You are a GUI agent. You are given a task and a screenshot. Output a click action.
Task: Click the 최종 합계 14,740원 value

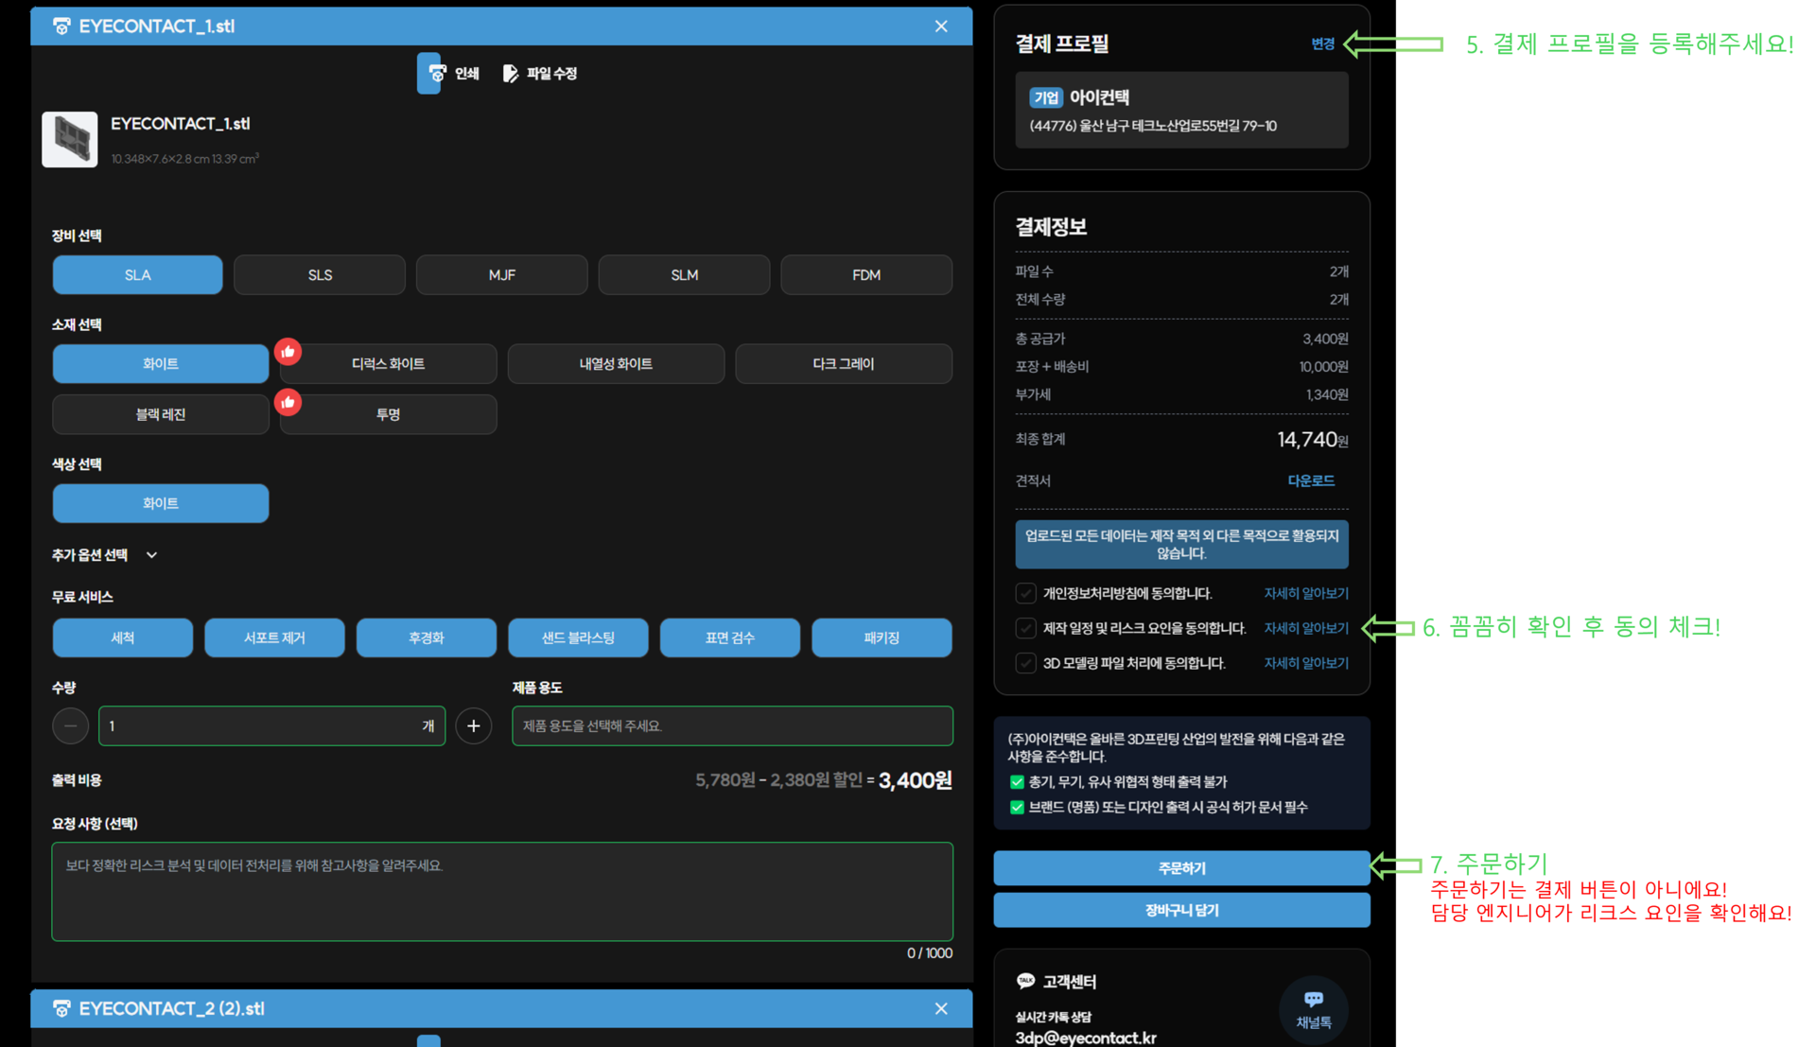click(1312, 440)
